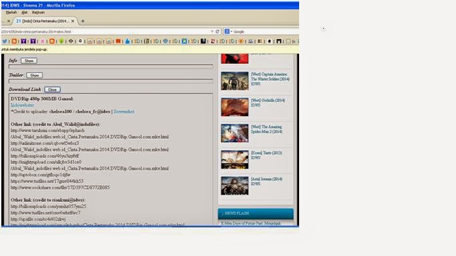Select the [Indo] Cinta Pertamaku tab
The image size is (456, 256).
tap(45, 21)
